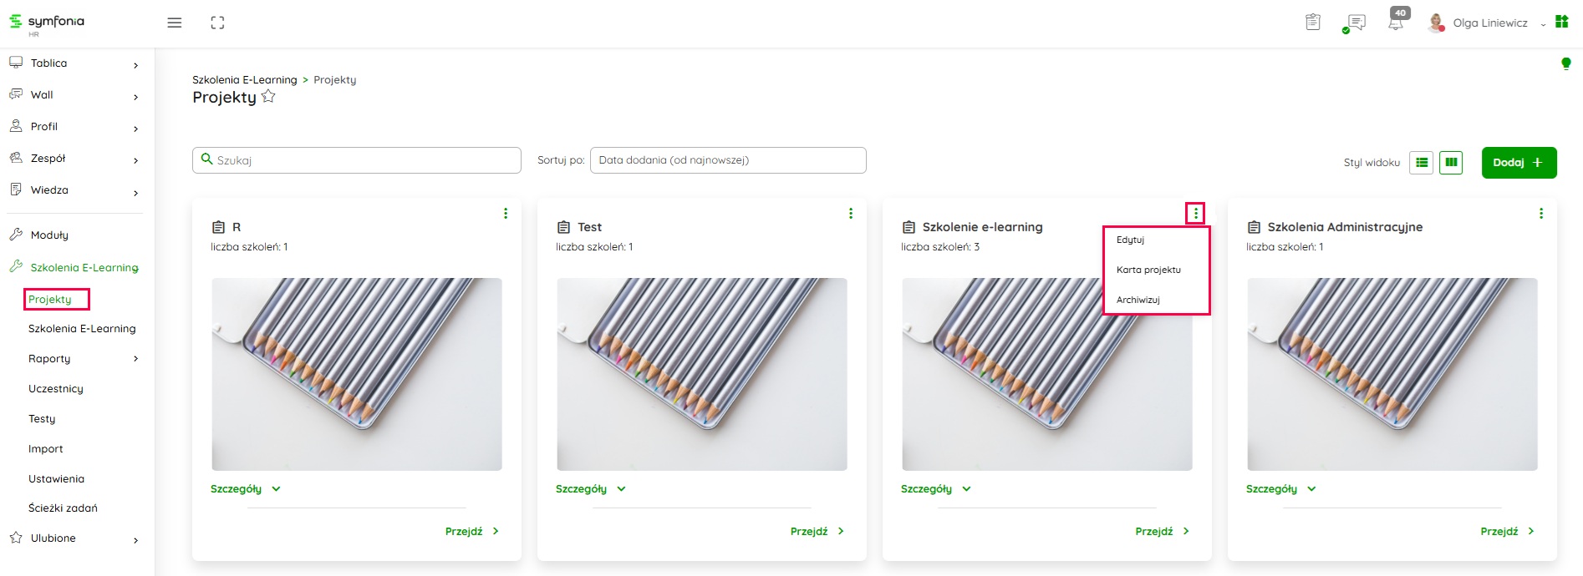Open the clipboard tasks icon in header
The height and width of the screenshot is (576, 1583).
1313,23
